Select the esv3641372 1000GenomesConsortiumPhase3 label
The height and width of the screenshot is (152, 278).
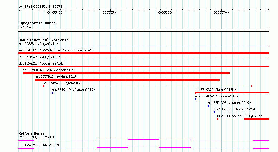(56, 50)
